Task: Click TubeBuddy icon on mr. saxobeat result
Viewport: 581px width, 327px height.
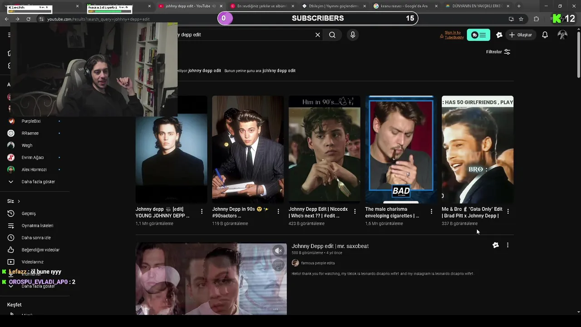Action: 496,245
